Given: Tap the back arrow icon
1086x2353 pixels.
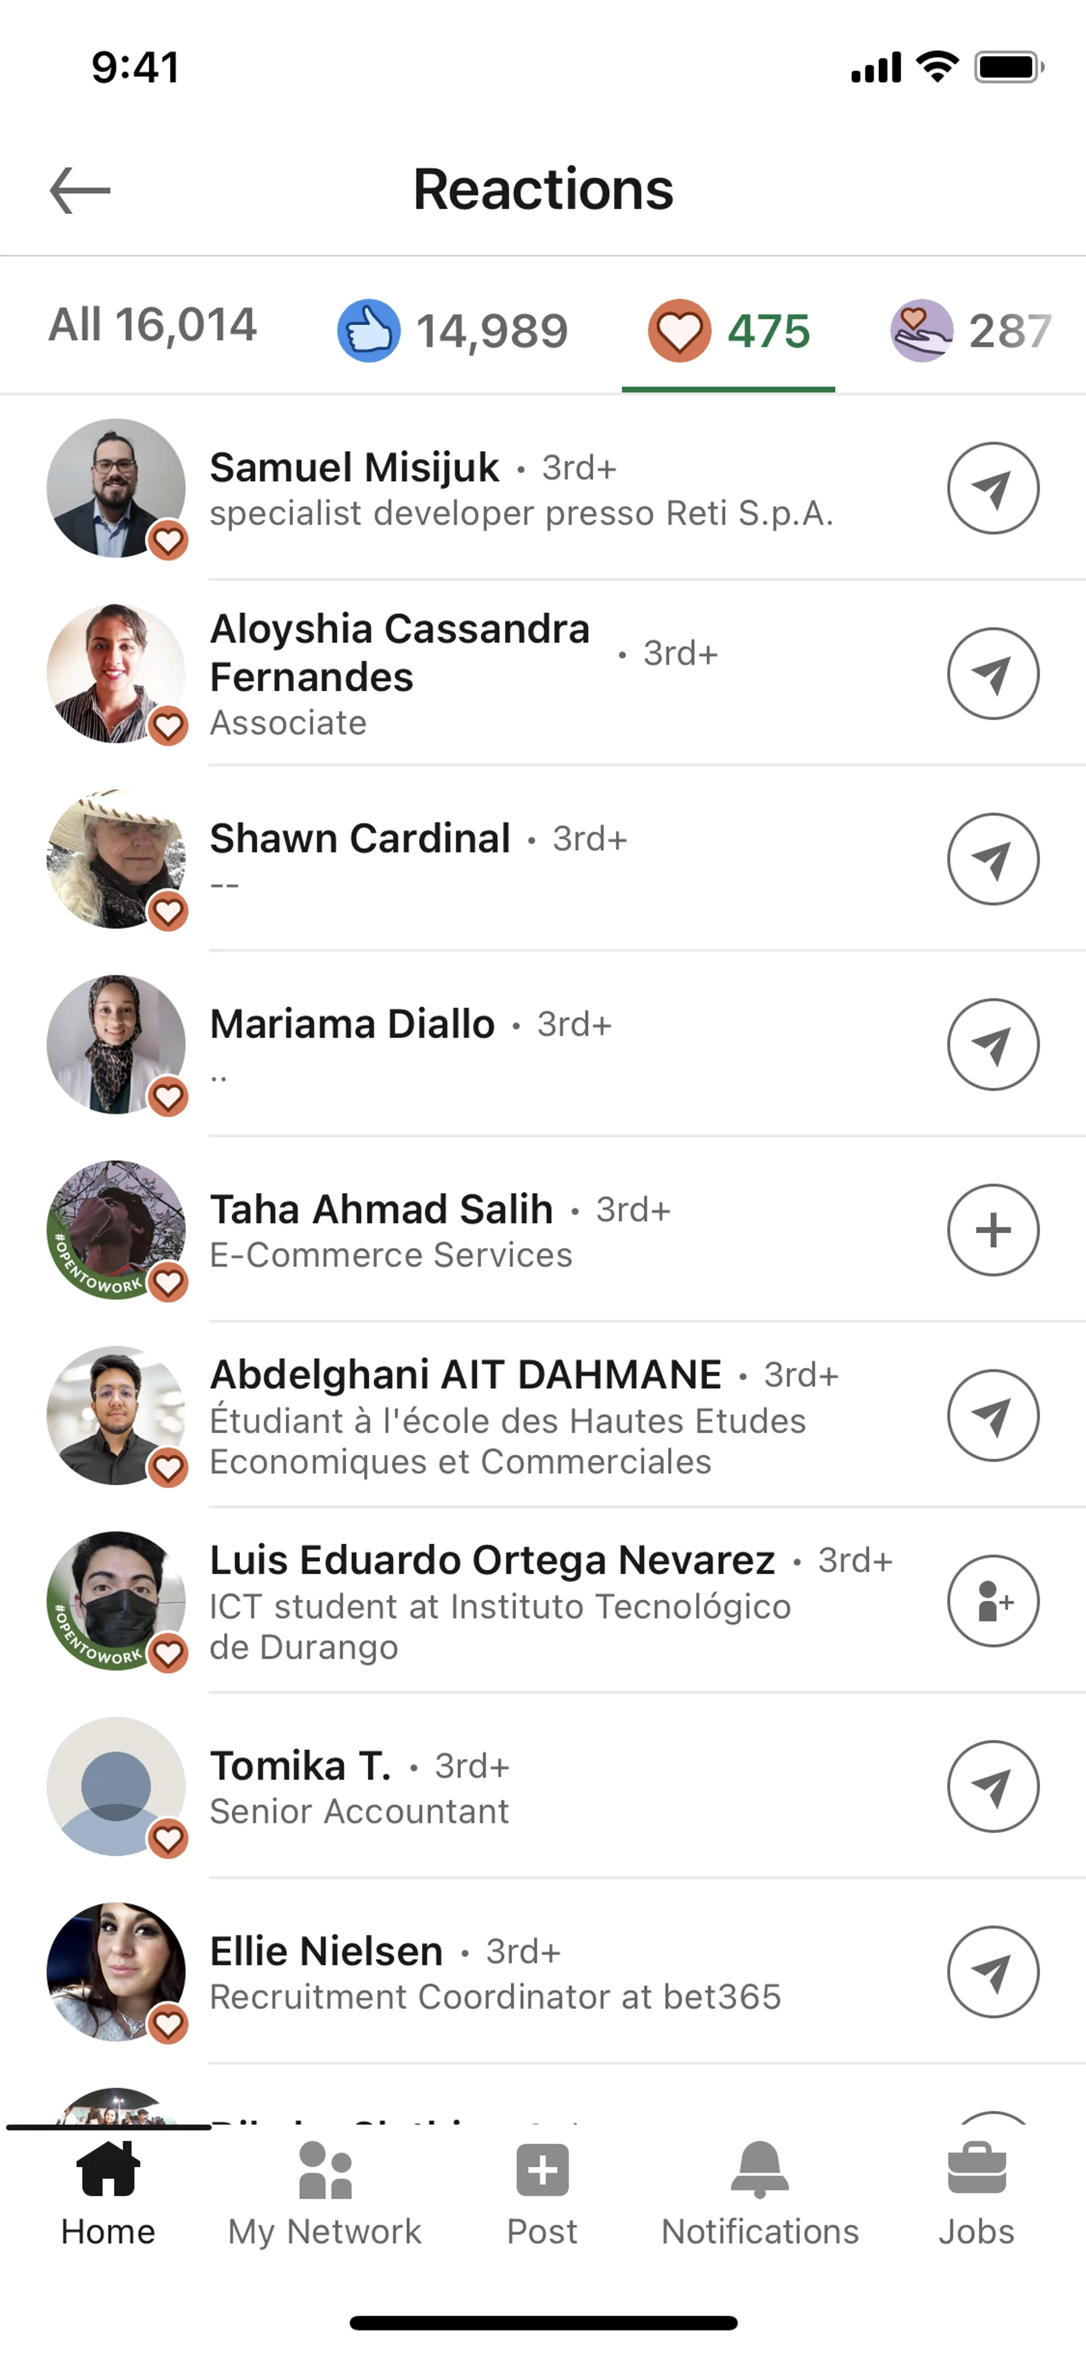Looking at the screenshot, I should tap(80, 190).
